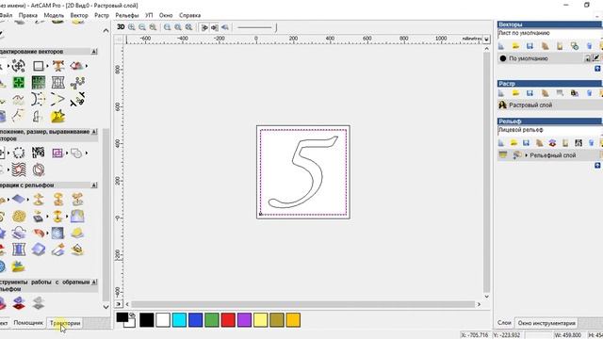
Task: Pick the cyan color swatch
Action: (179, 320)
